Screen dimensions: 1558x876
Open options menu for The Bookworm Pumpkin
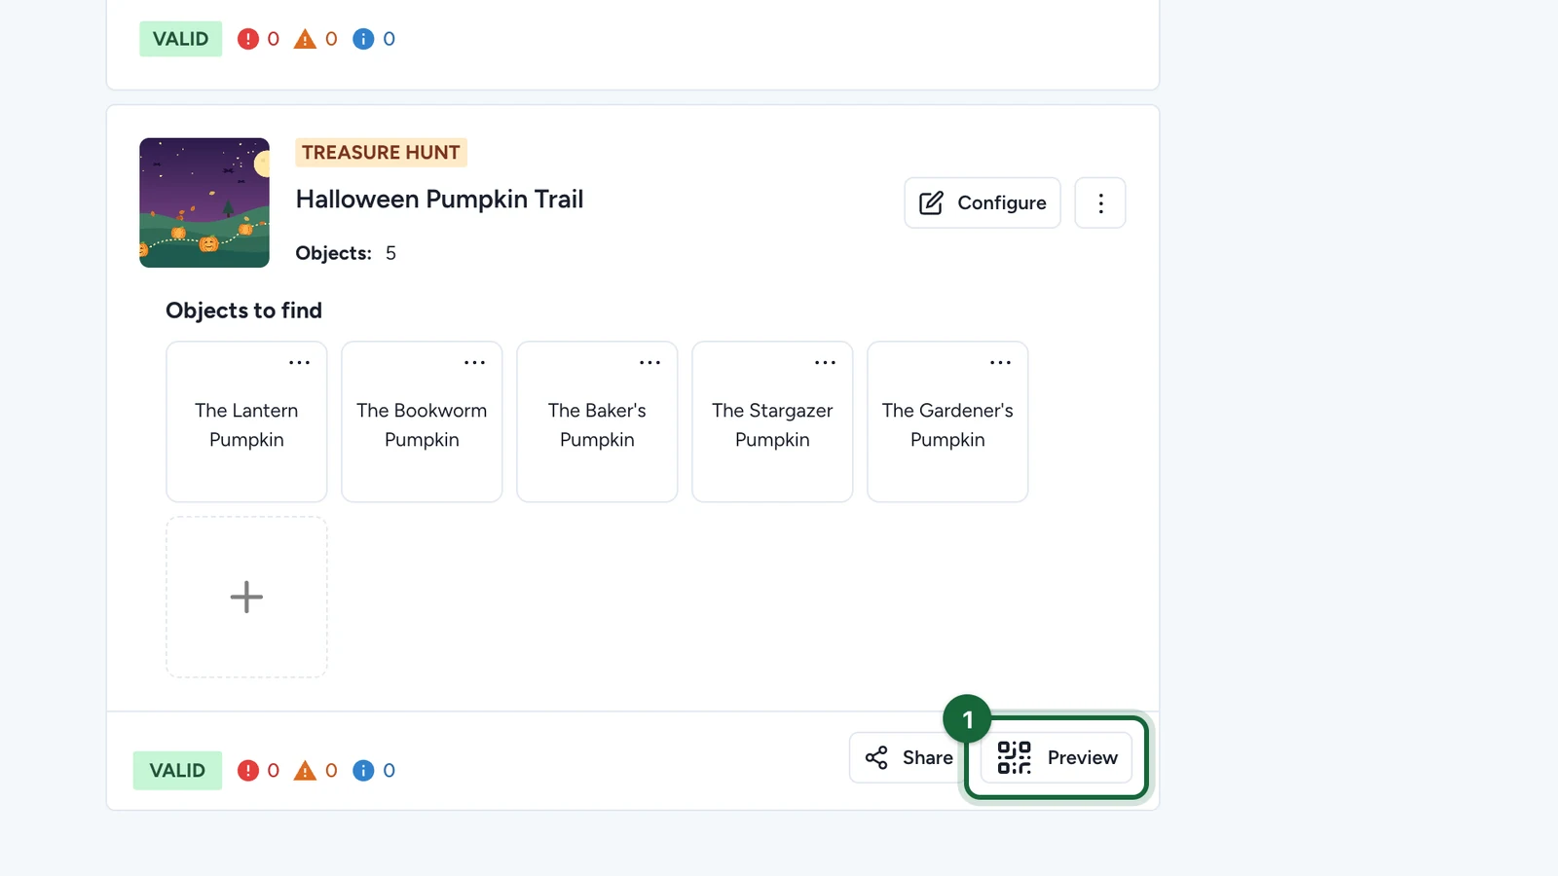pyautogui.click(x=474, y=362)
